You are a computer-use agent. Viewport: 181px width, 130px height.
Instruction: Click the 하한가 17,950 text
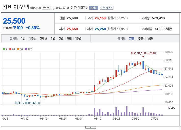117,29
